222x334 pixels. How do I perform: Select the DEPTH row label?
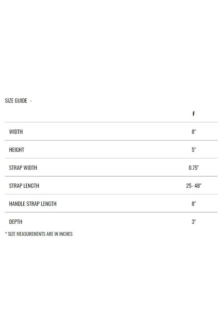pos(15,222)
